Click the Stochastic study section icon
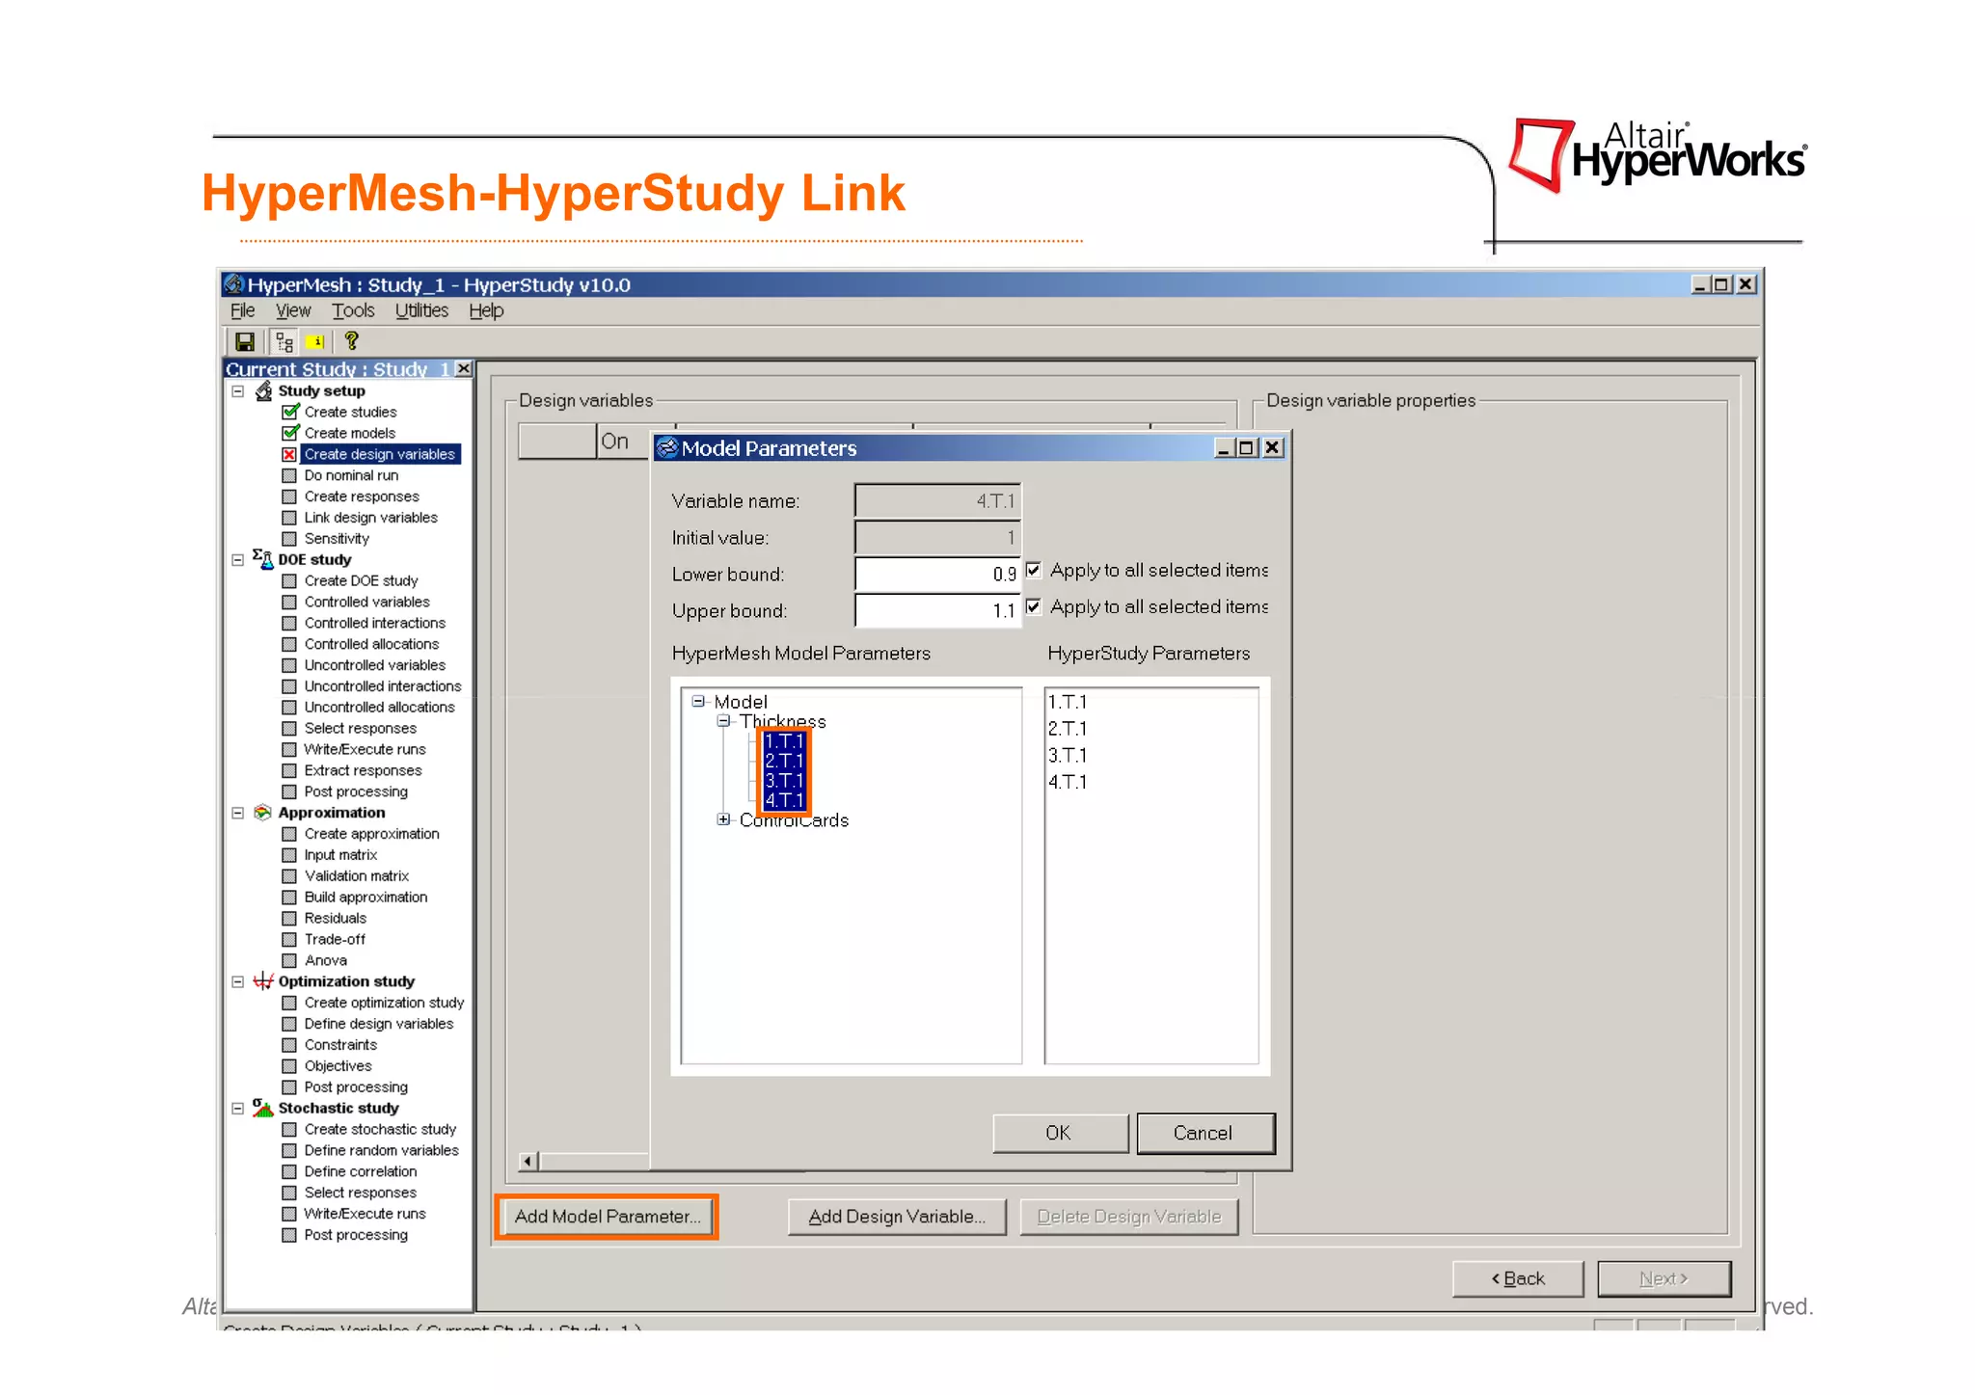 [262, 1108]
